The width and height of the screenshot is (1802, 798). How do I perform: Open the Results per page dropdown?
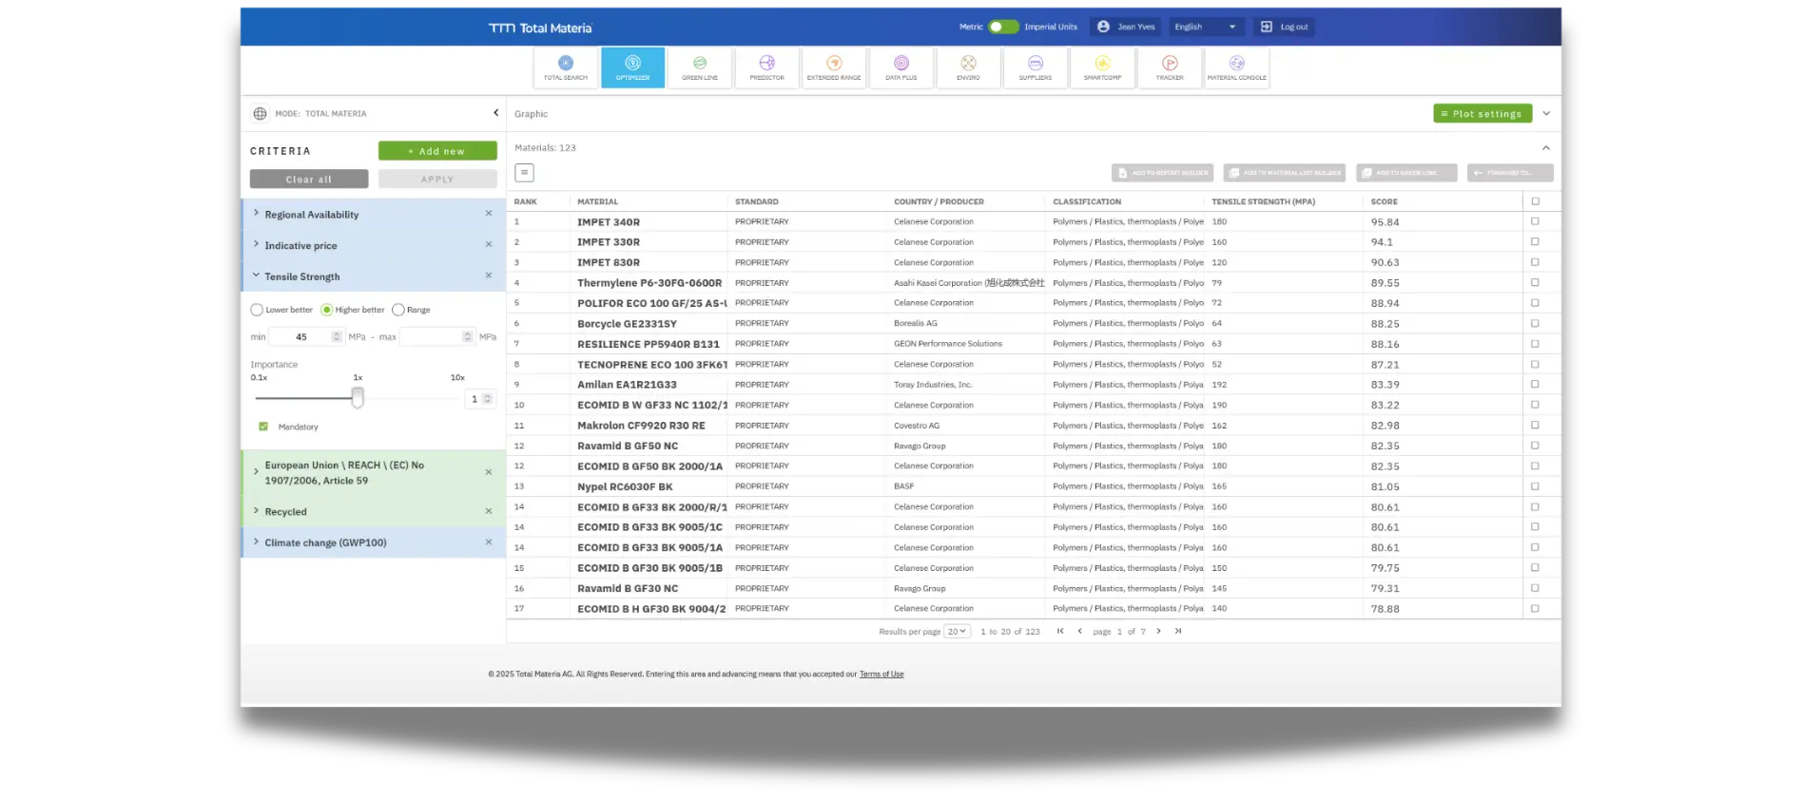click(x=957, y=631)
